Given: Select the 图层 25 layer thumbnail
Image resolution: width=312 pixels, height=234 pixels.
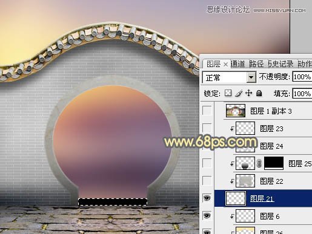Looking at the screenshot, I should point(245,163).
